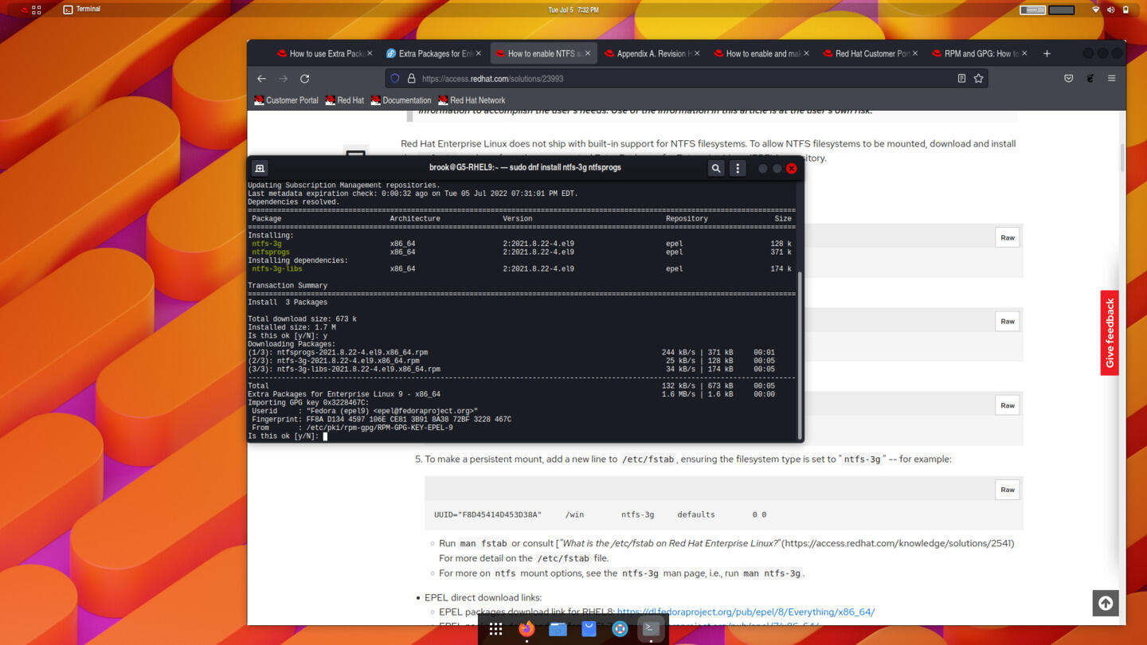
Task: Open Show Applications grid in the dock
Action: click(495, 629)
